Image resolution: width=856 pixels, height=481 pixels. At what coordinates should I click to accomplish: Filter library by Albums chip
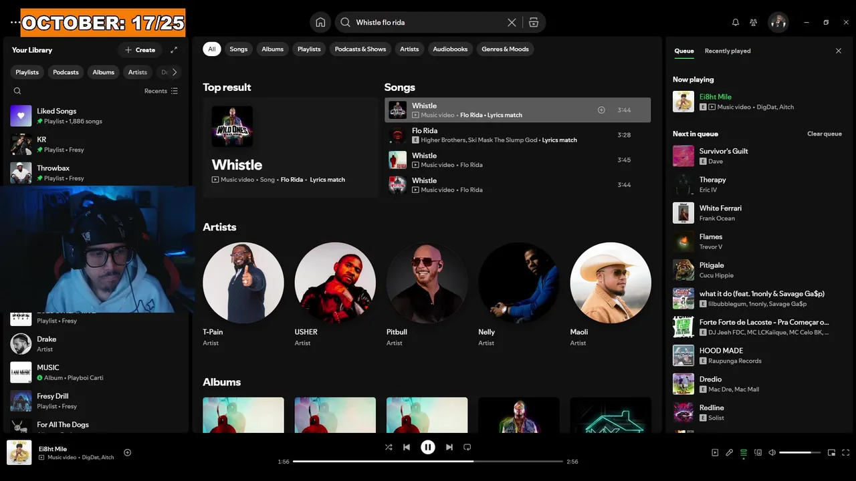point(104,72)
